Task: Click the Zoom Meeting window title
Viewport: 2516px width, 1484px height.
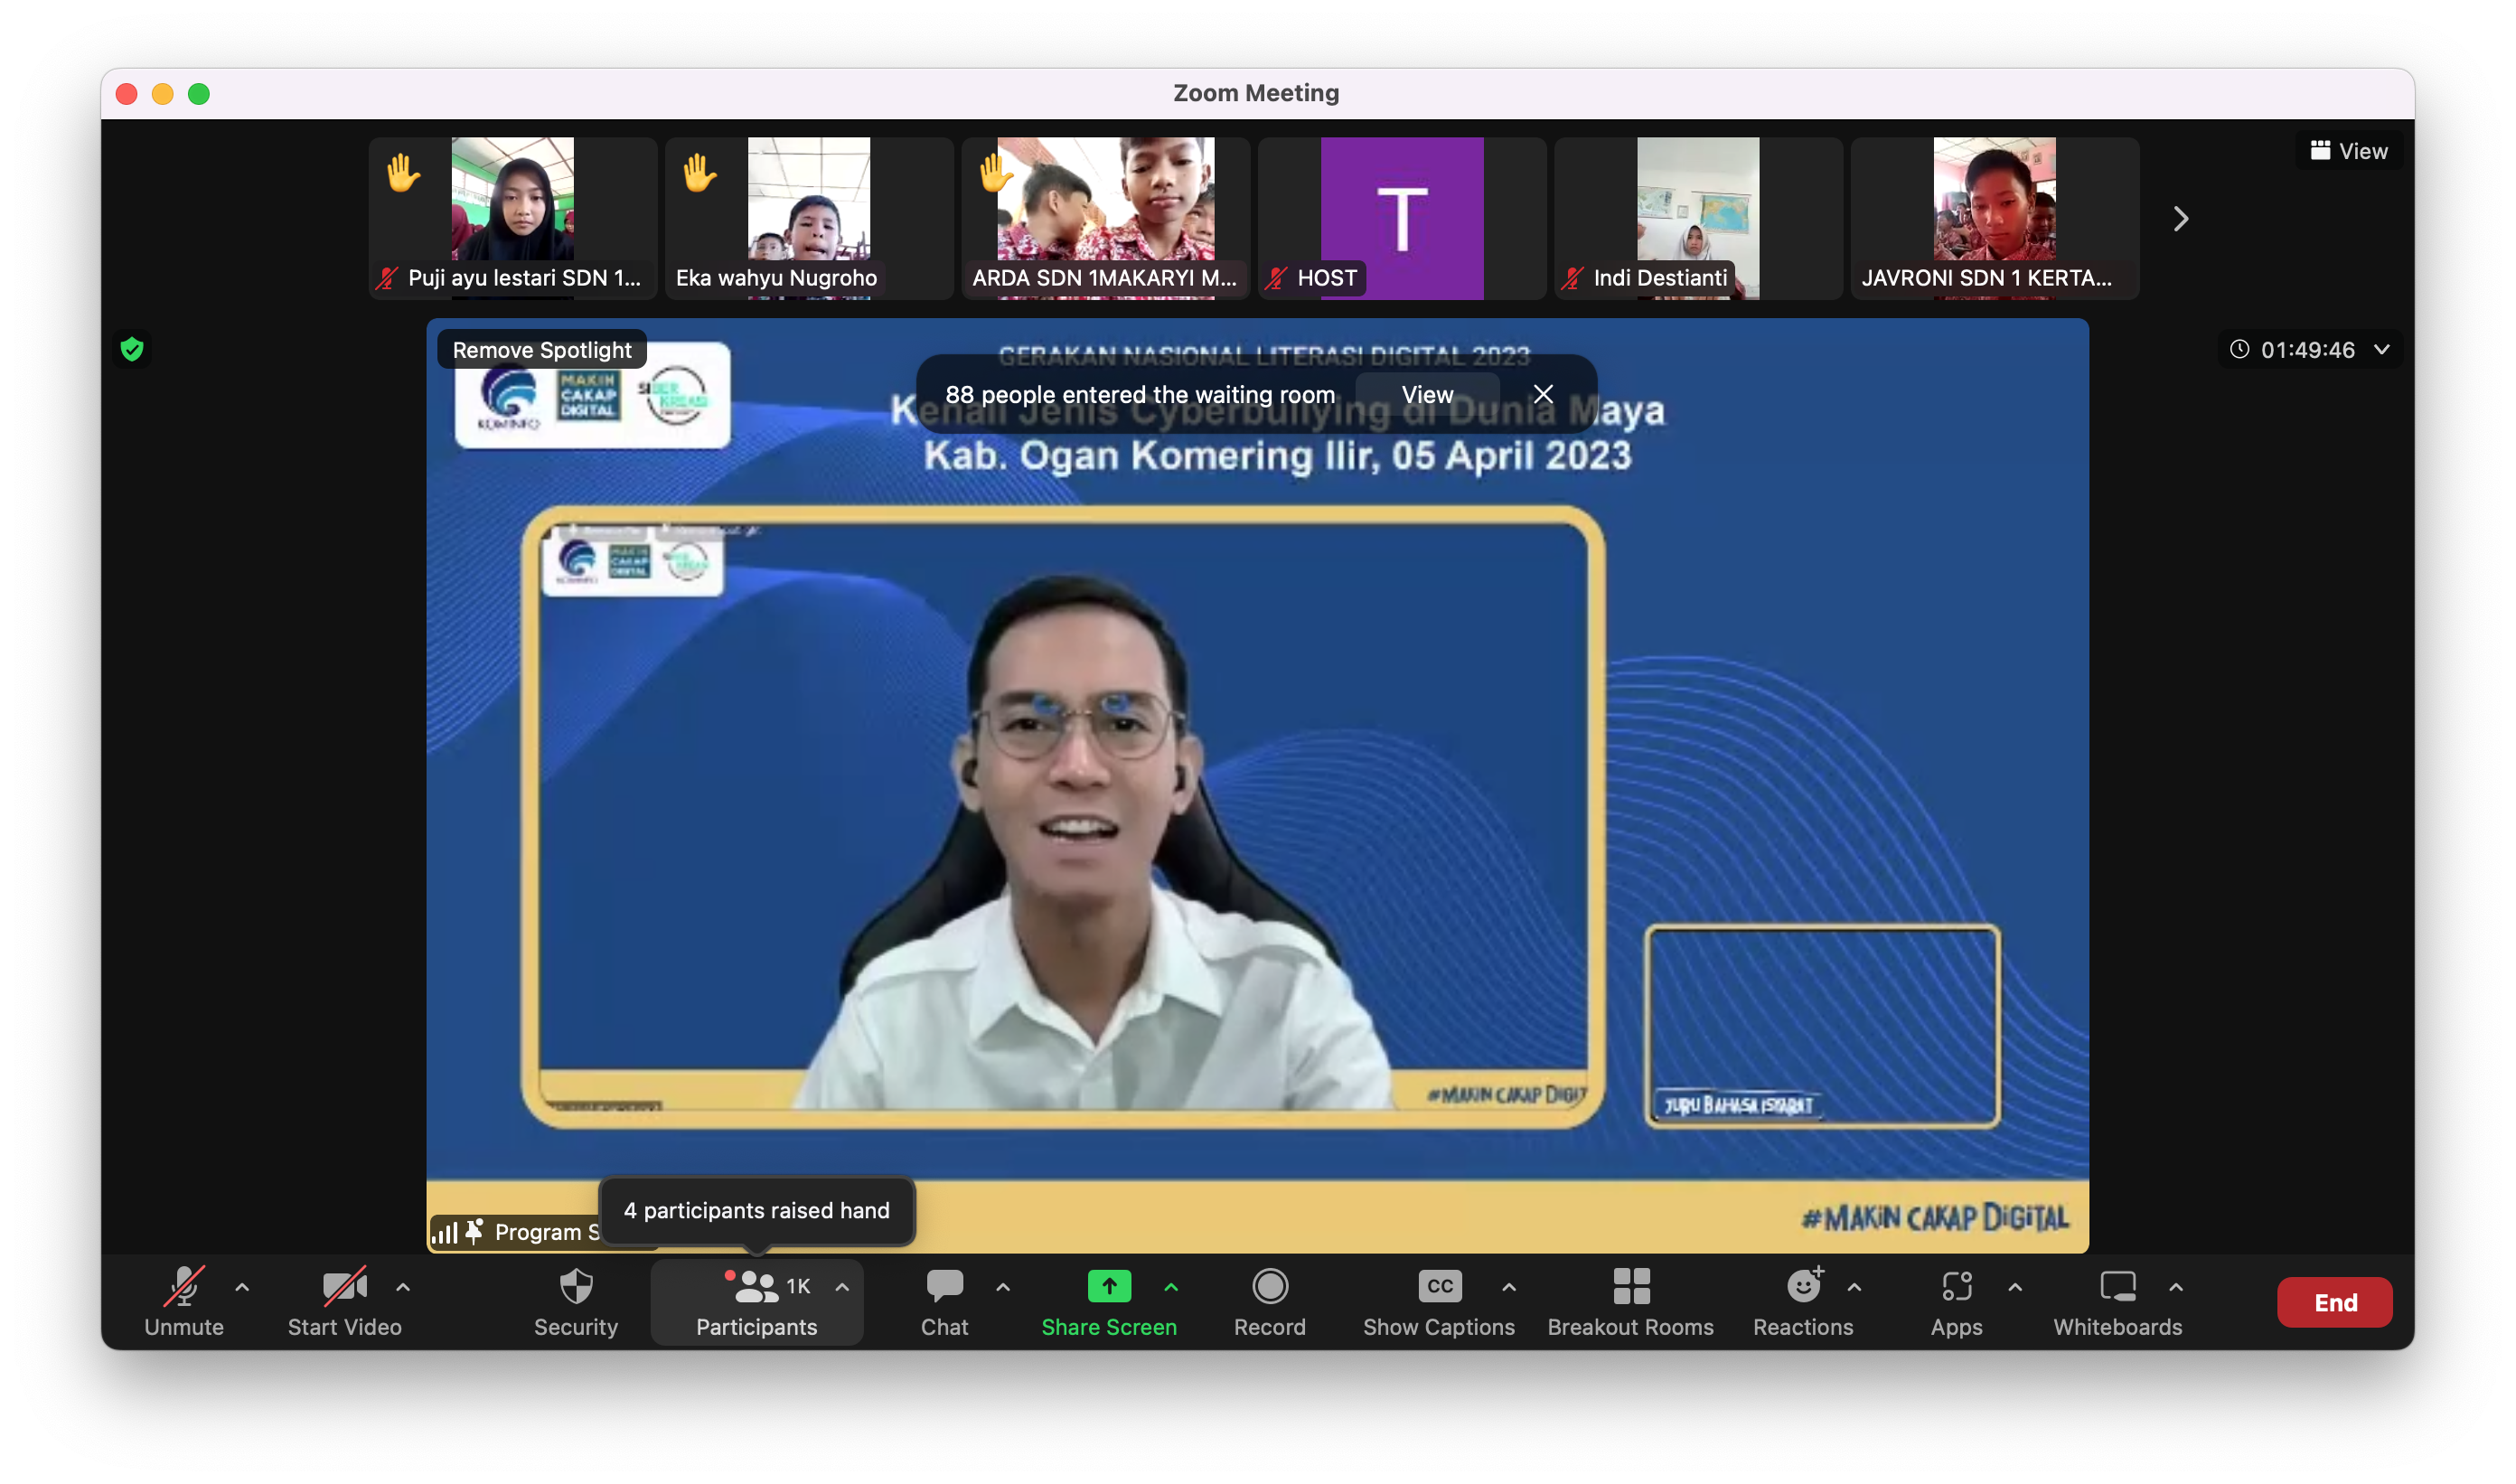Action: [x=1256, y=93]
